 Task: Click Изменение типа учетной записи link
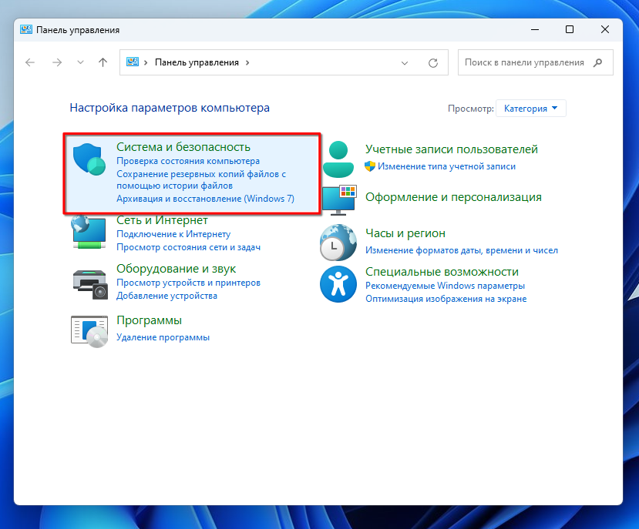pyautogui.click(x=446, y=166)
